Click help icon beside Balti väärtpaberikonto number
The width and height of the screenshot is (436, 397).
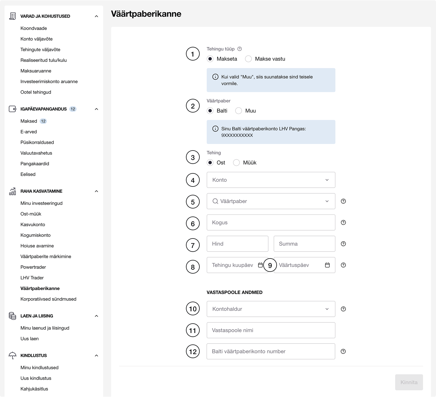tap(343, 351)
